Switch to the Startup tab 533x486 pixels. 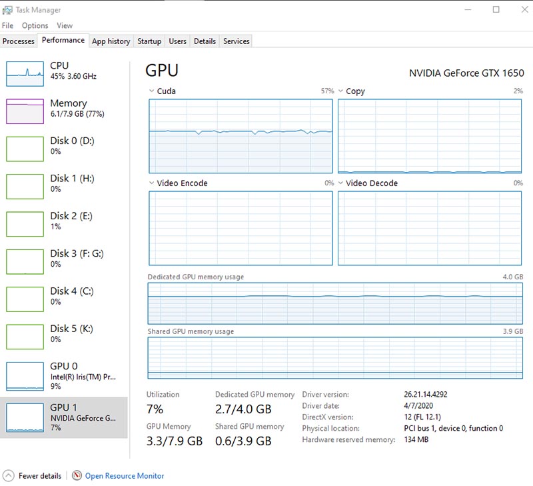click(149, 41)
